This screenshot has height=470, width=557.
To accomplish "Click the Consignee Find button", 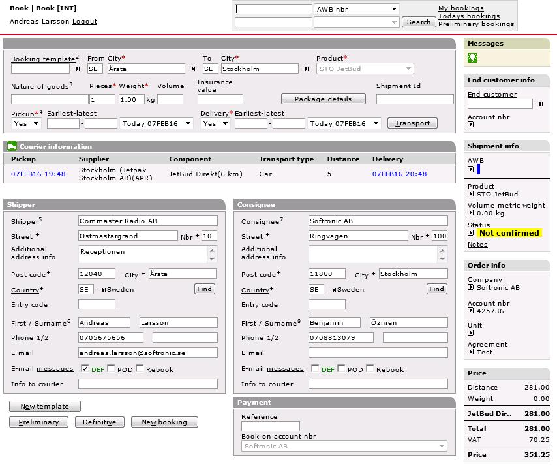I will (436, 289).
